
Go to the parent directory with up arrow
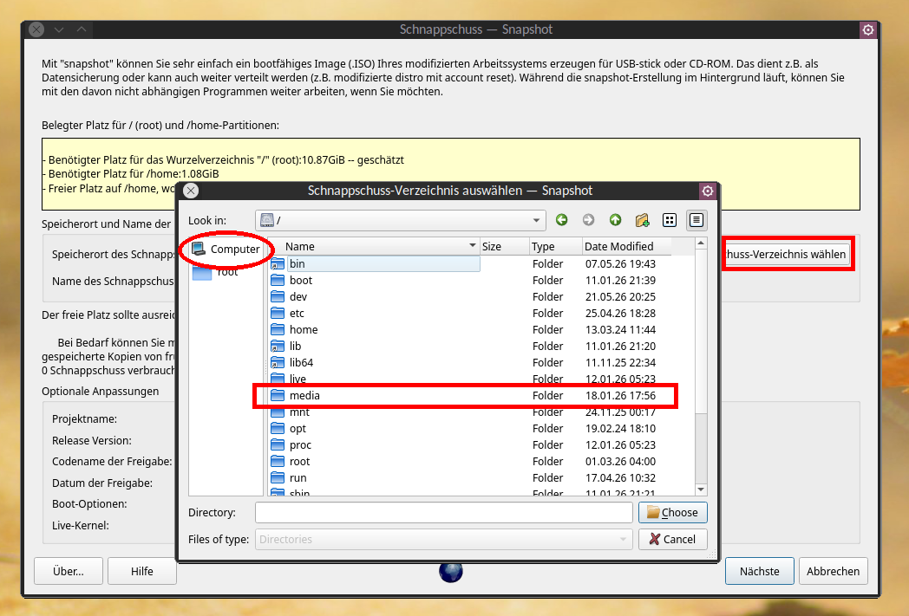tap(615, 220)
